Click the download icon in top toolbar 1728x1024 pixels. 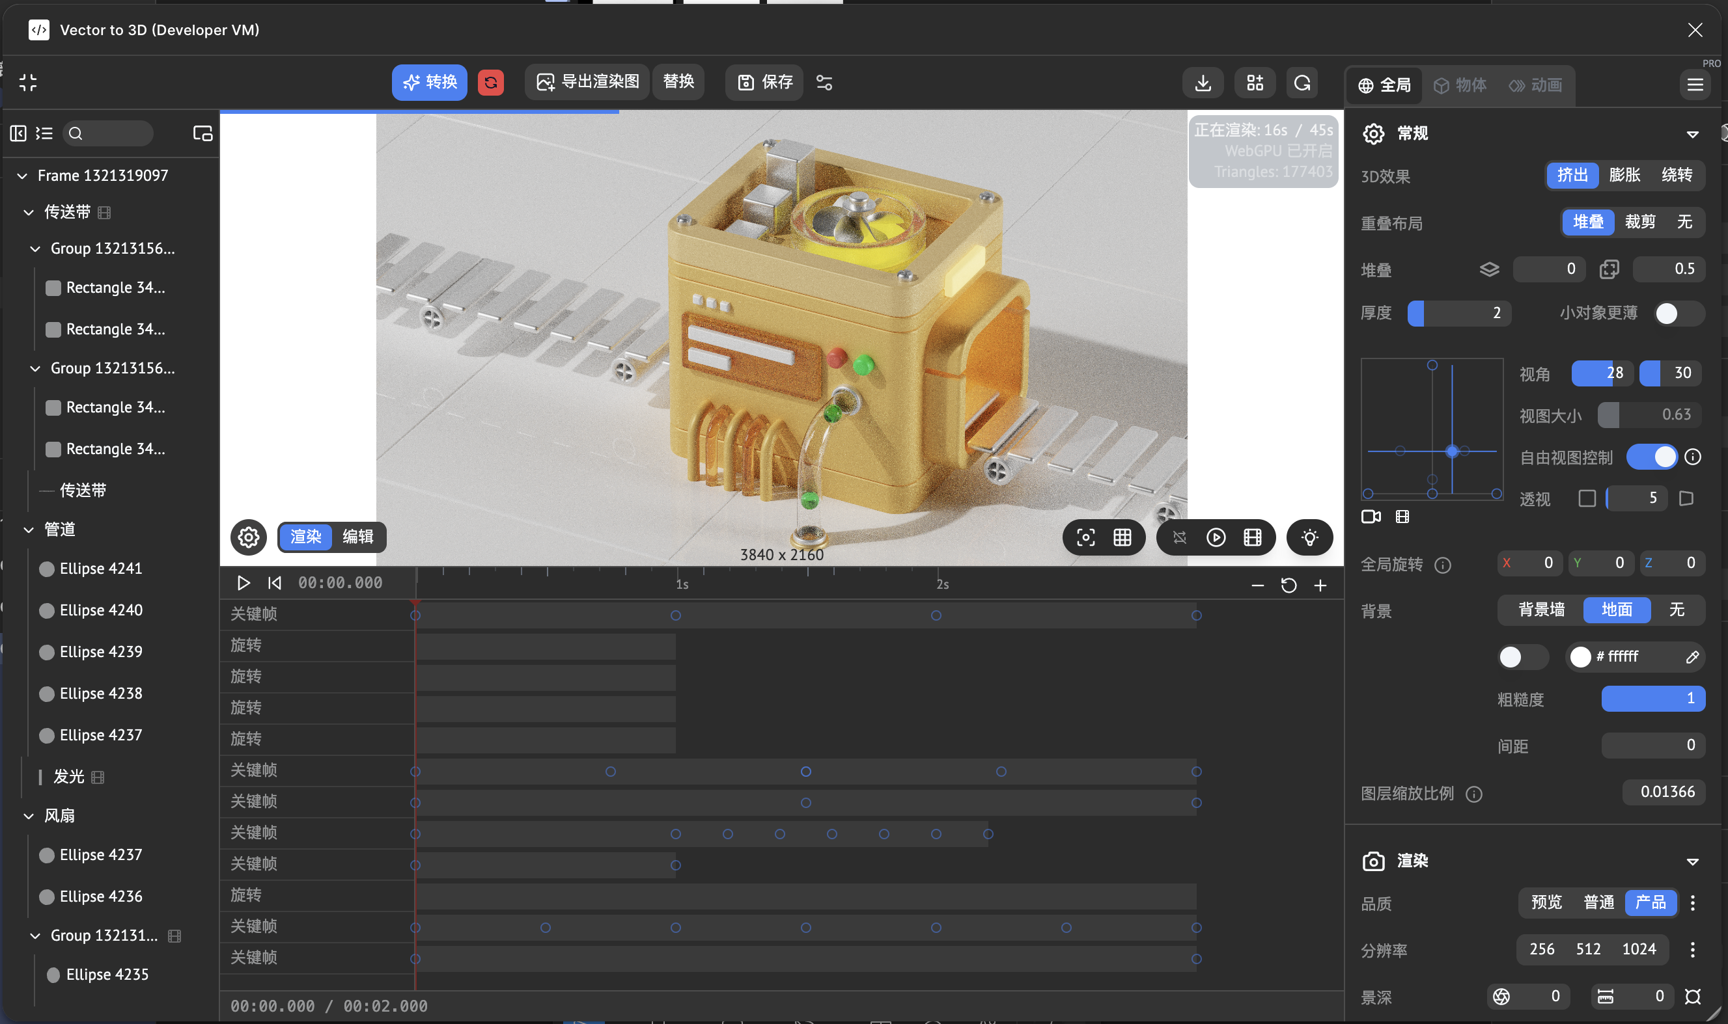click(x=1203, y=83)
